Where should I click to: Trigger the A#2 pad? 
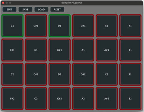coord(107,98)
